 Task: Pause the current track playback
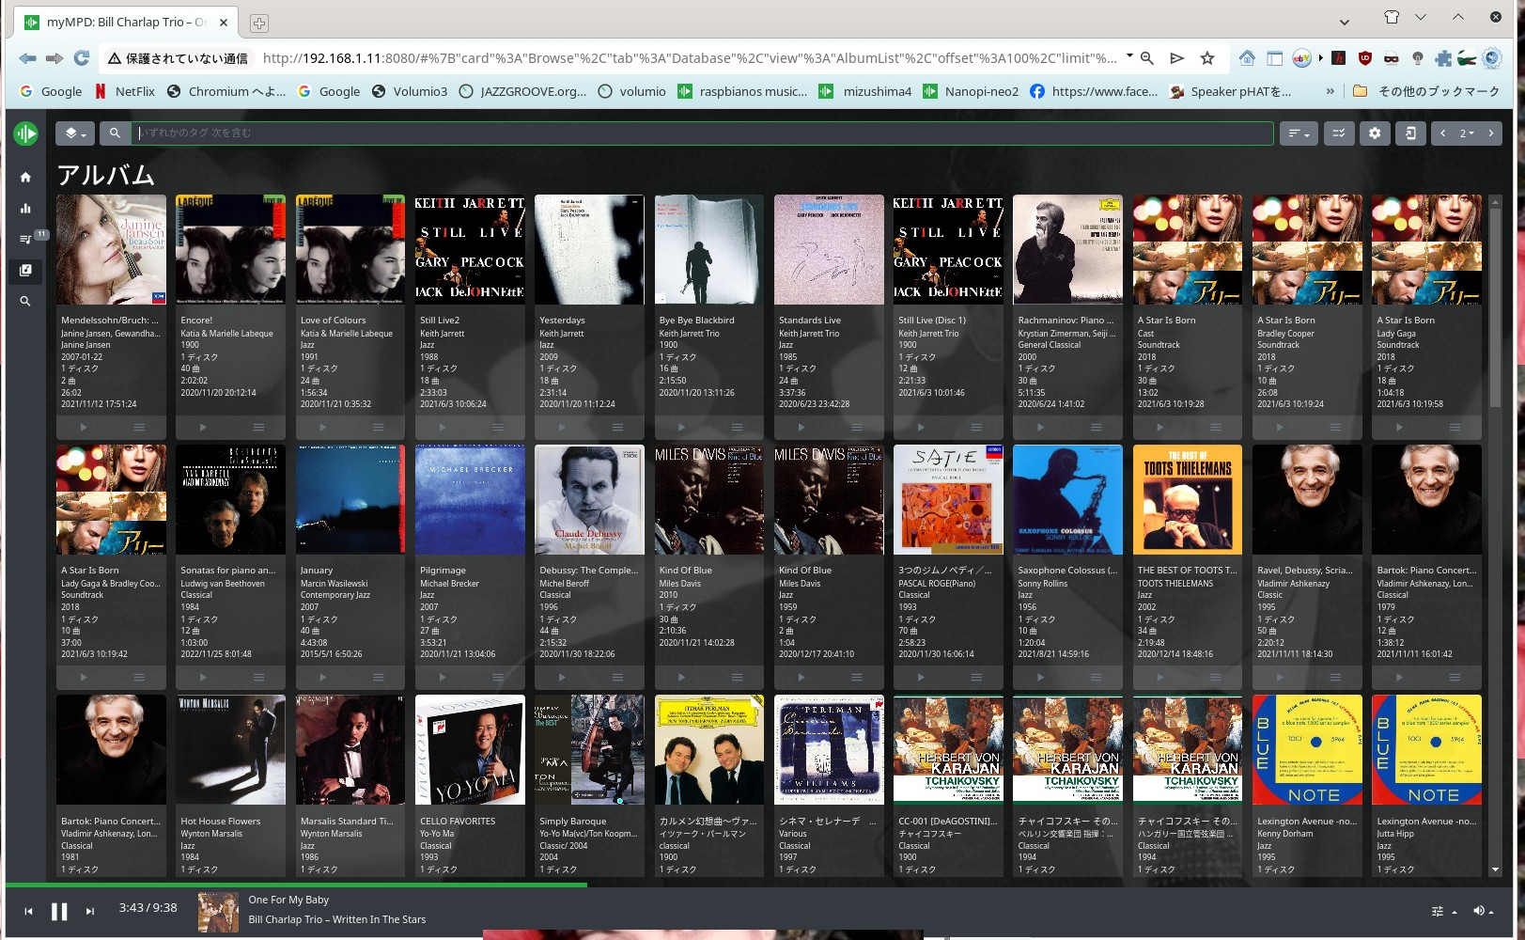coord(59,911)
